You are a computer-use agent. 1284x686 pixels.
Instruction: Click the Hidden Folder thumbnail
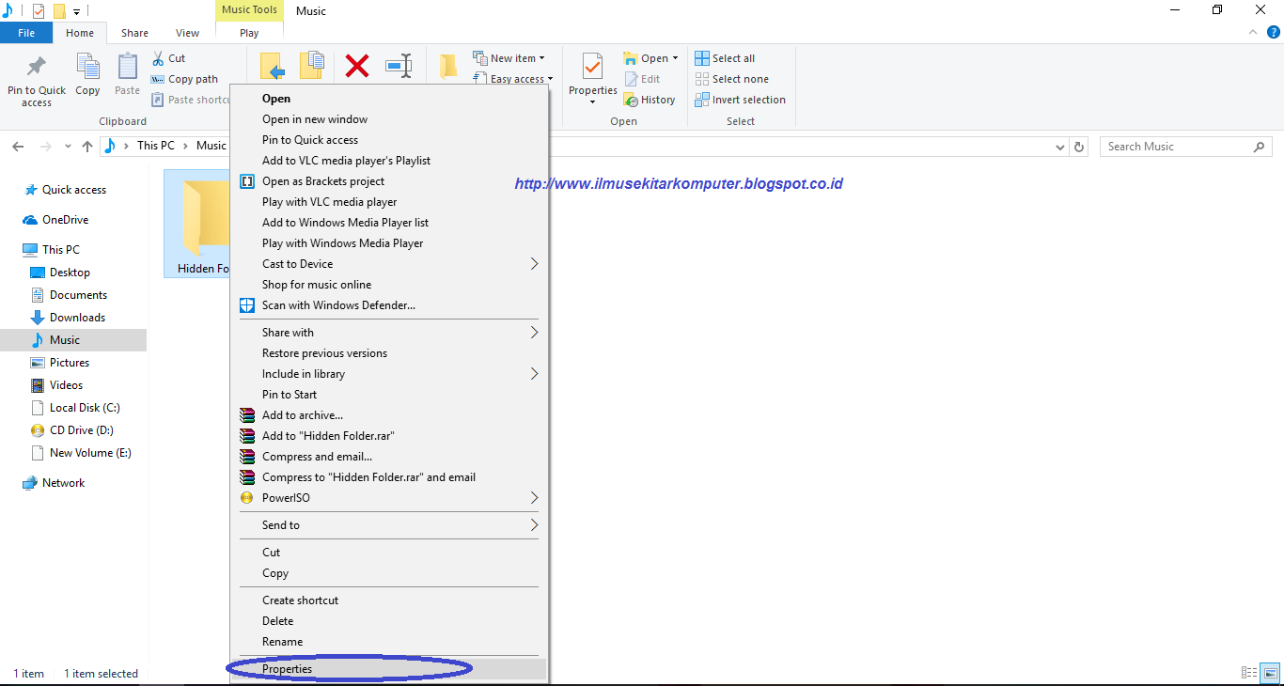[205, 218]
